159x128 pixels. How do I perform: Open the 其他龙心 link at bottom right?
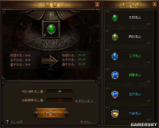click(x=88, y=122)
